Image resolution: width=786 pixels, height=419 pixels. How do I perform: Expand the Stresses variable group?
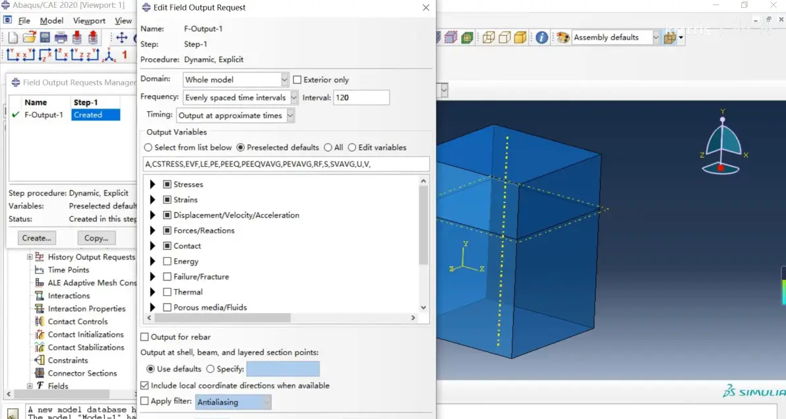[153, 184]
